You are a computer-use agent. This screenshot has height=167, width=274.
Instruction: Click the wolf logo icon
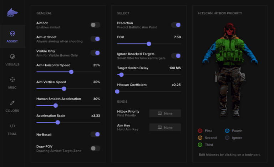(12, 13)
